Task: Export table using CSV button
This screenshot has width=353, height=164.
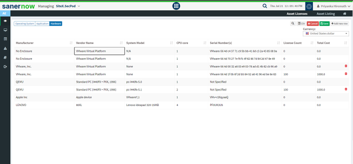Action: 301,23
